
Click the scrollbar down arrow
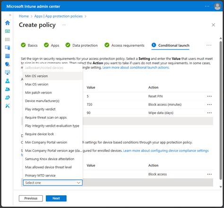tap(221, 187)
